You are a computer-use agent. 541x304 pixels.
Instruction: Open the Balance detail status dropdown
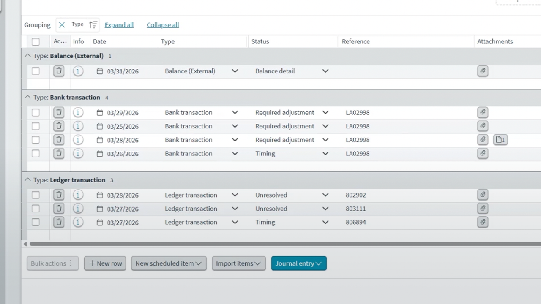(325, 71)
